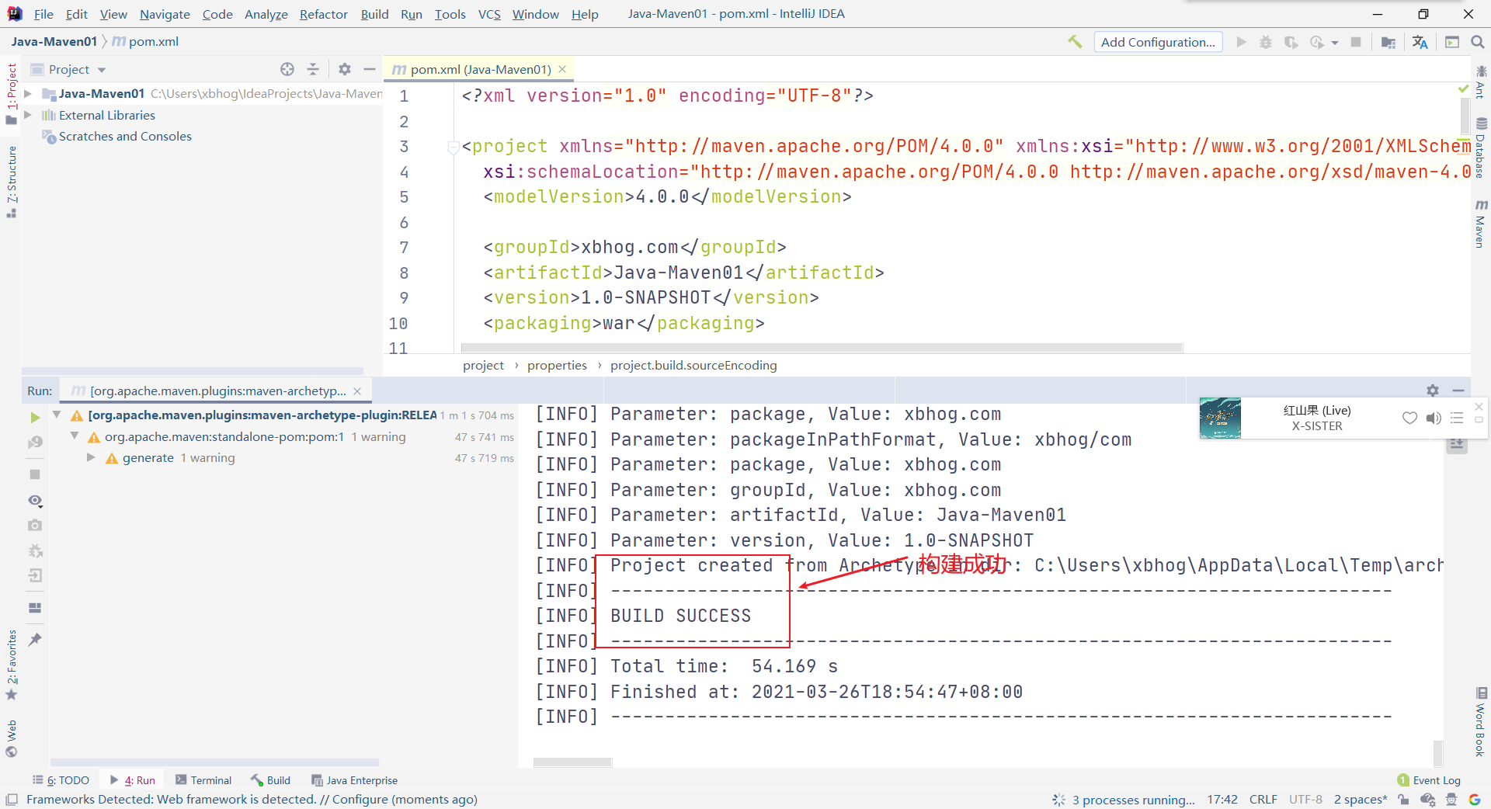Click the Run with Coverage icon
1491x809 pixels.
click(1291, 42)
